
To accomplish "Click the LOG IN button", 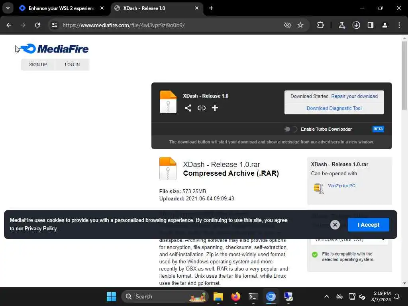I will pos(73,65).
